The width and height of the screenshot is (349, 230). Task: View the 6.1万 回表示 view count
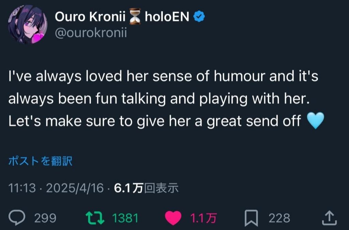(x=146, y=188)
